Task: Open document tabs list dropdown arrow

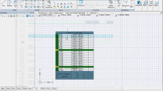Action: click(x=161, y=13)
